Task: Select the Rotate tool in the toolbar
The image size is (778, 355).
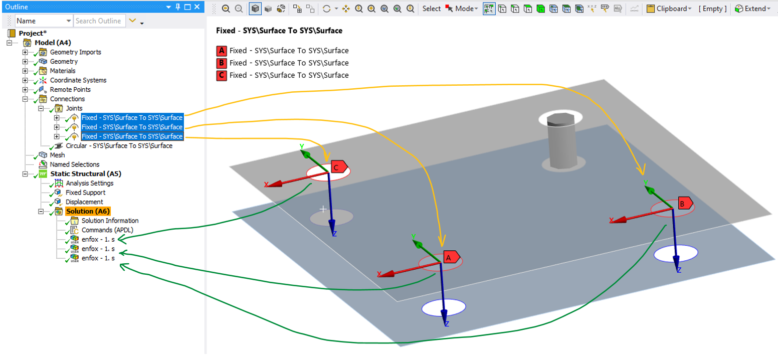Action: click(327, 9)
